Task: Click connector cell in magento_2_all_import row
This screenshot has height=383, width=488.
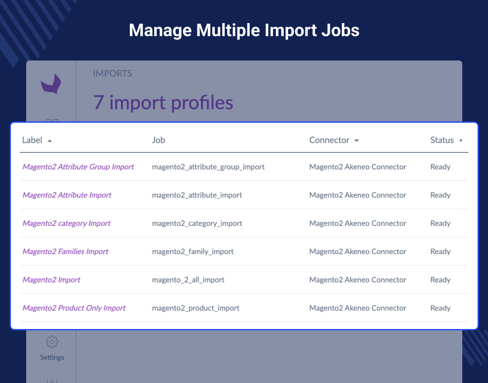Action: pos(358,280)
